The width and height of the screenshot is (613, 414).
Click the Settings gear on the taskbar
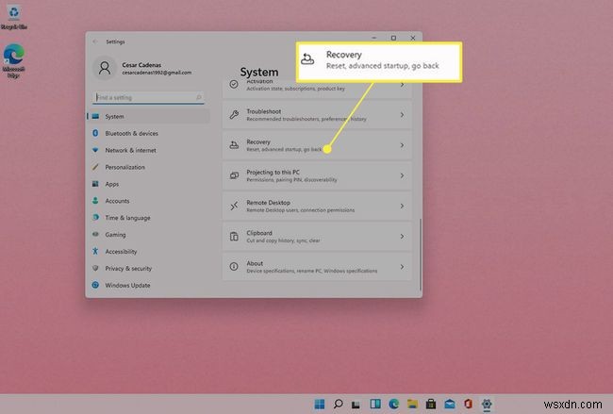487,404
